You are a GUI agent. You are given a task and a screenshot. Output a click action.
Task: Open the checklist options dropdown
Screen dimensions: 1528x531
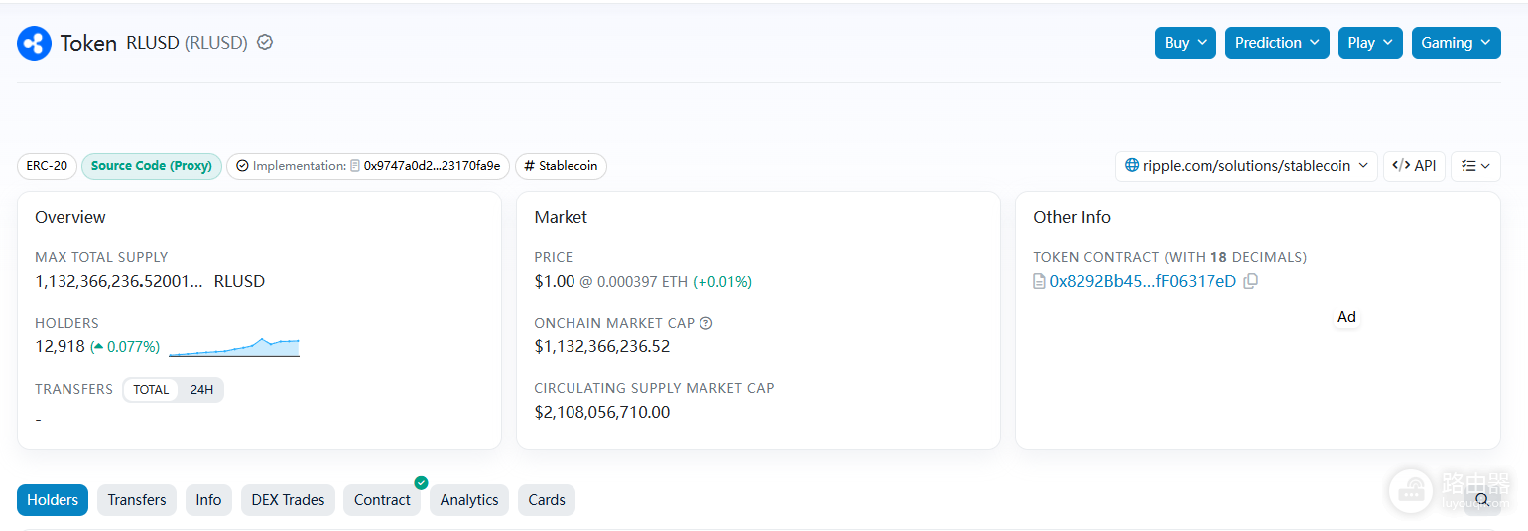pyautogui.click(x=1475, y=166)
